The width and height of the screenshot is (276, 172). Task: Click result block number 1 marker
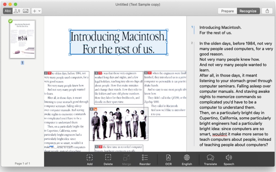coord(192,27)
